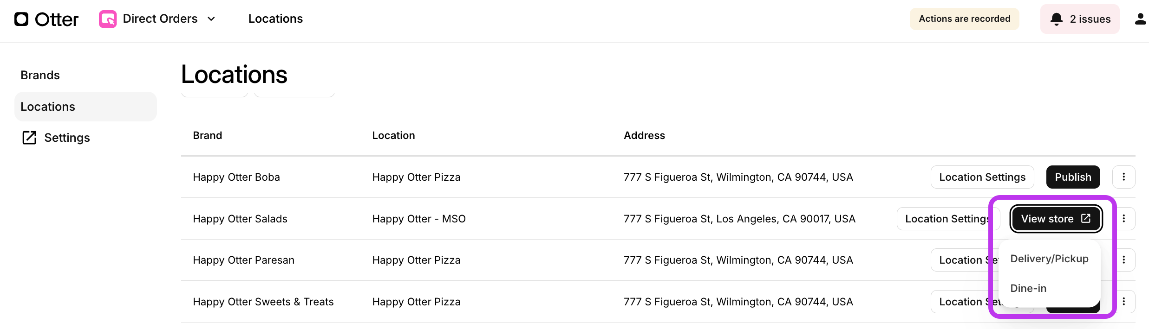Open more options for Happy Otter Sweets & Treats
The image size is (1149, 329).
1123,302
